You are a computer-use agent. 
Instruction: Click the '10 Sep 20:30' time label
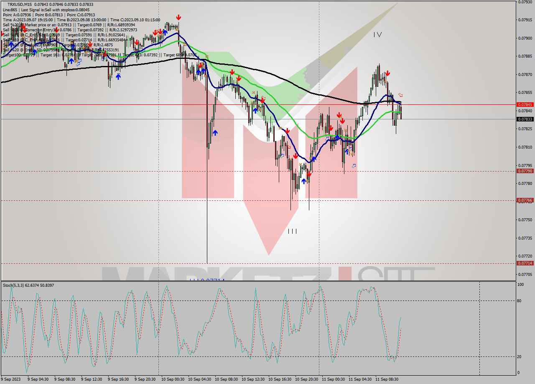[306, 379]
